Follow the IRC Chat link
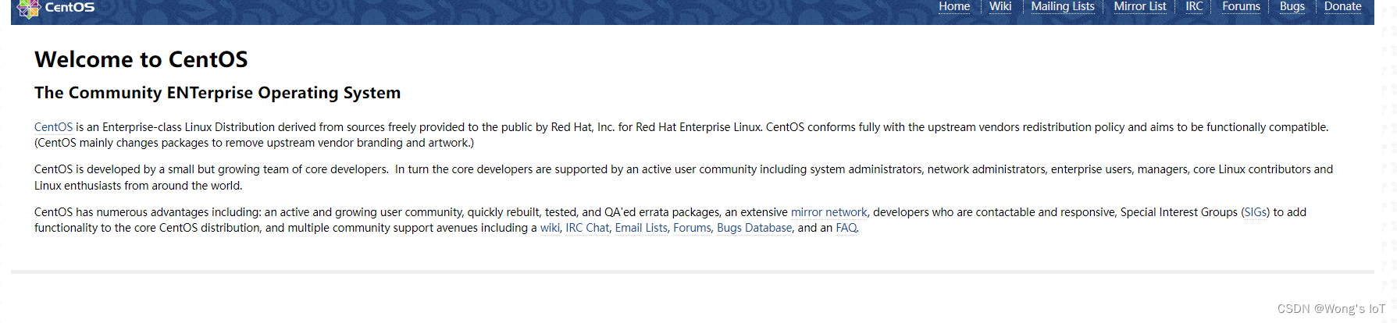 (587, 228)
